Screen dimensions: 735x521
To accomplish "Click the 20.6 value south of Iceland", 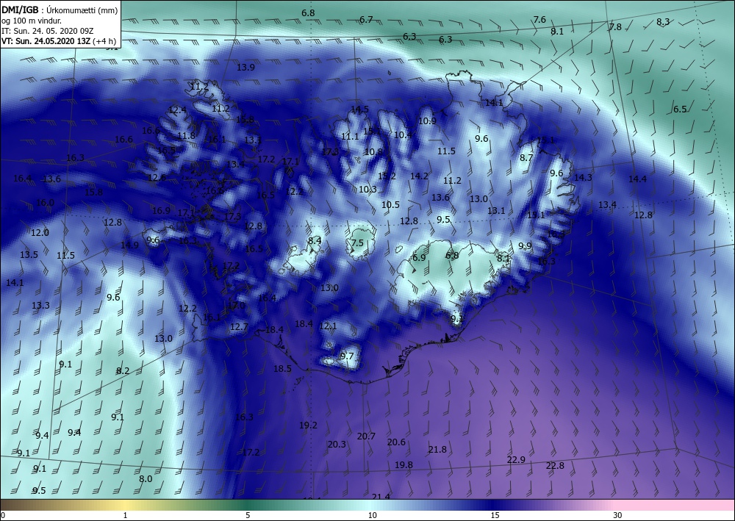I will (396, 442).
